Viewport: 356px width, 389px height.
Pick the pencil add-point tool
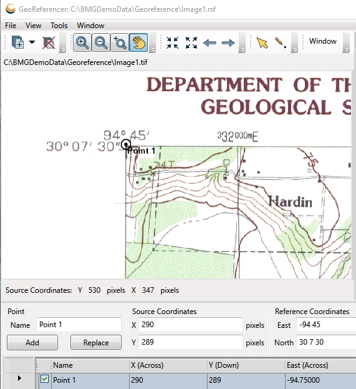281,42
